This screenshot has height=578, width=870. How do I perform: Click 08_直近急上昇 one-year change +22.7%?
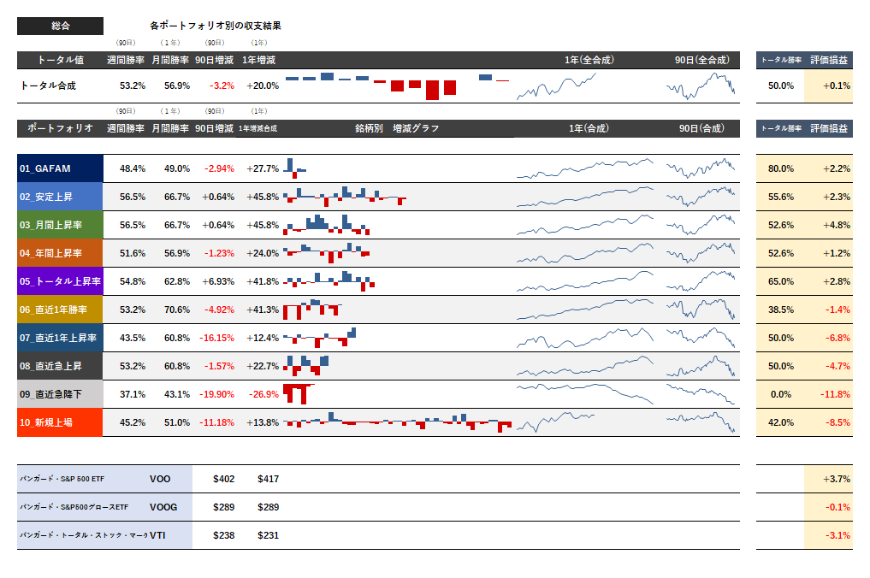[x=263, y=367]
